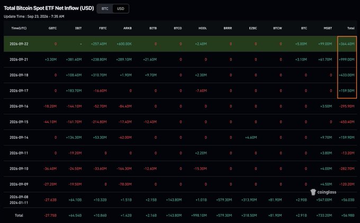Click the +999.00M total for 2026-09-21
The height and width of the screenshot is (223, 360).
pos(347,59)
